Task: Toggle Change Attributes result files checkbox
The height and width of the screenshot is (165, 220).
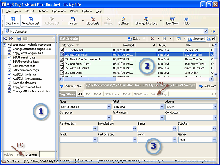Action: (10, 91)
